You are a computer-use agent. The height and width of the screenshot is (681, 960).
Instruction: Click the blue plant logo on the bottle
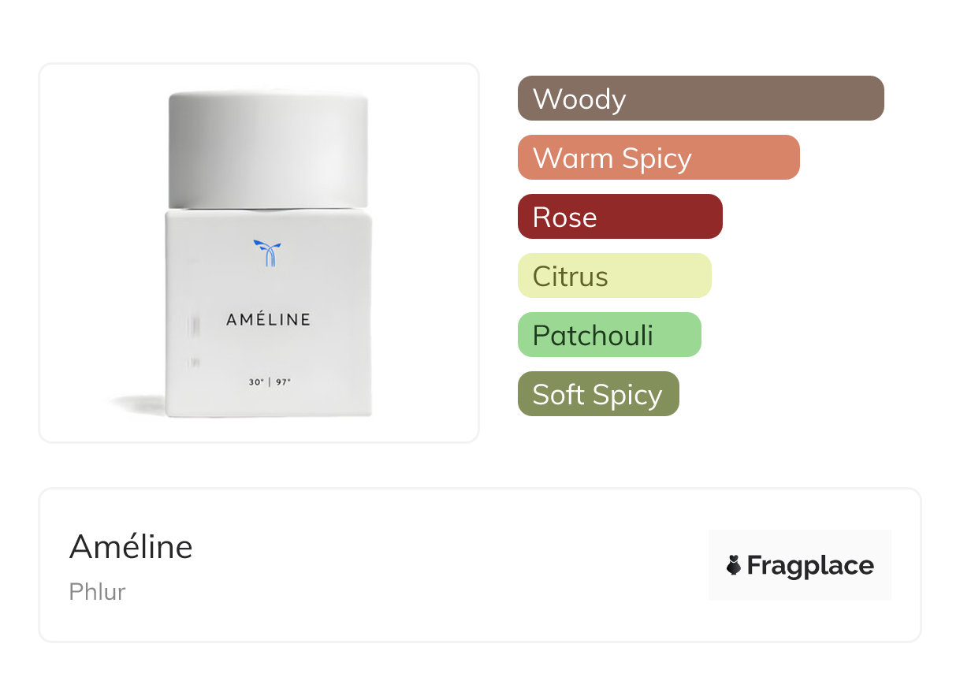point(268,252)
